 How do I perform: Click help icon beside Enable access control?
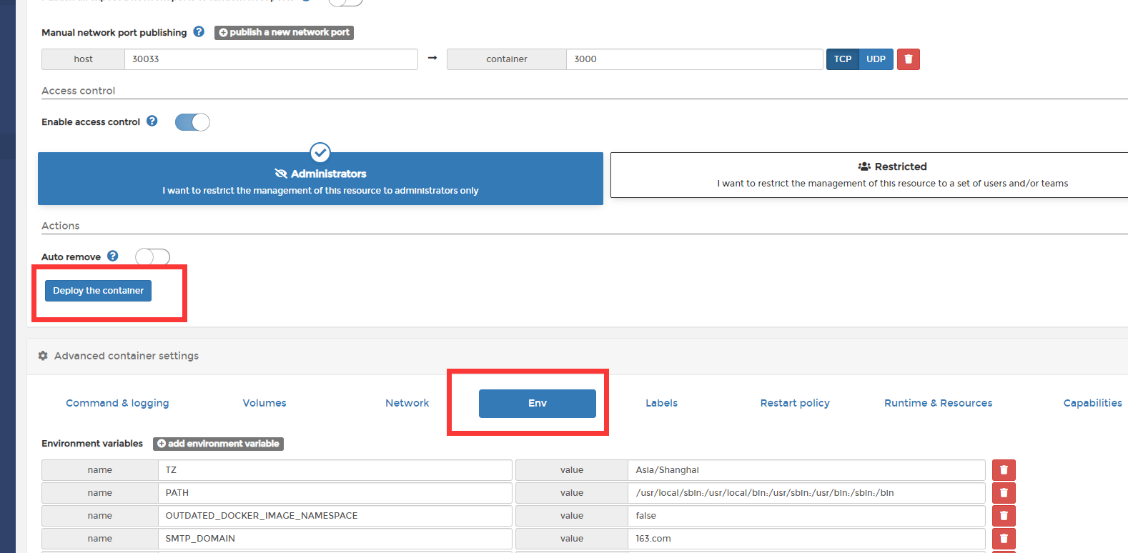tap(152, 121)
